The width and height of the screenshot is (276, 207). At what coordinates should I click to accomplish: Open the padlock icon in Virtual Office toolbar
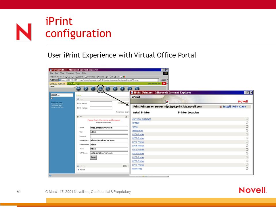pyautogui.click(x=122, y=89)
